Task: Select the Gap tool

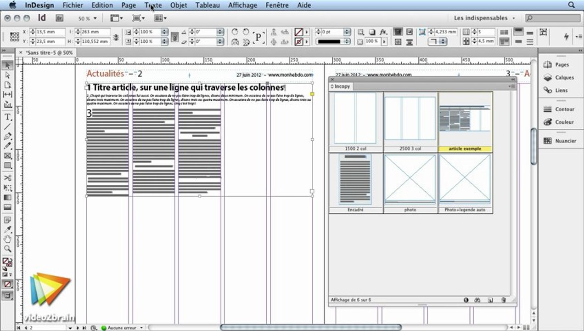Action: pyautogui.click(x=7, y=94)
